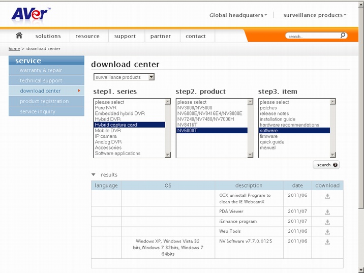
Task: Open the support menu
Action: pos(125,36)
